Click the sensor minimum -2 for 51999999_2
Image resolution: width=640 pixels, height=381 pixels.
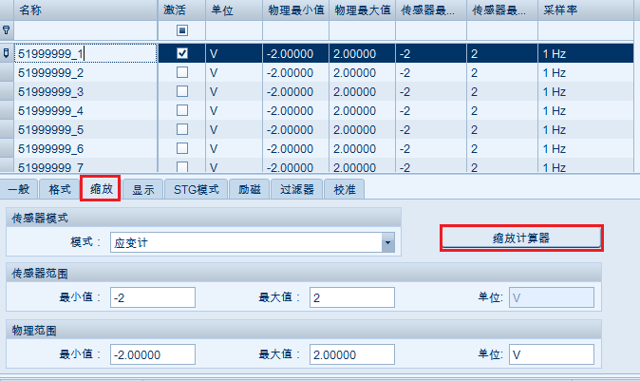[431, 73]
